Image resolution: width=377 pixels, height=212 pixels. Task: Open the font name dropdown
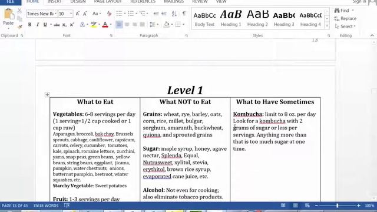click(x=55, y=14)
